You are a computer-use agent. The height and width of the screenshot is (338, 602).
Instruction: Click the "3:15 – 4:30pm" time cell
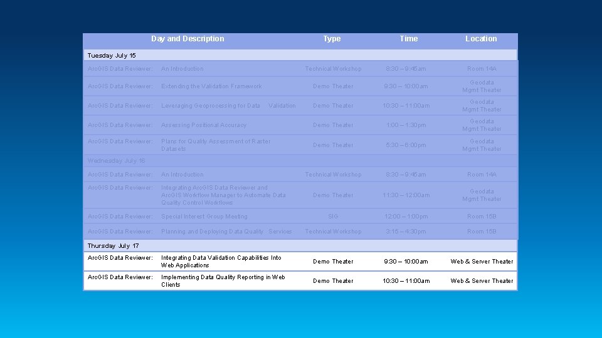(x=406, y=232)
